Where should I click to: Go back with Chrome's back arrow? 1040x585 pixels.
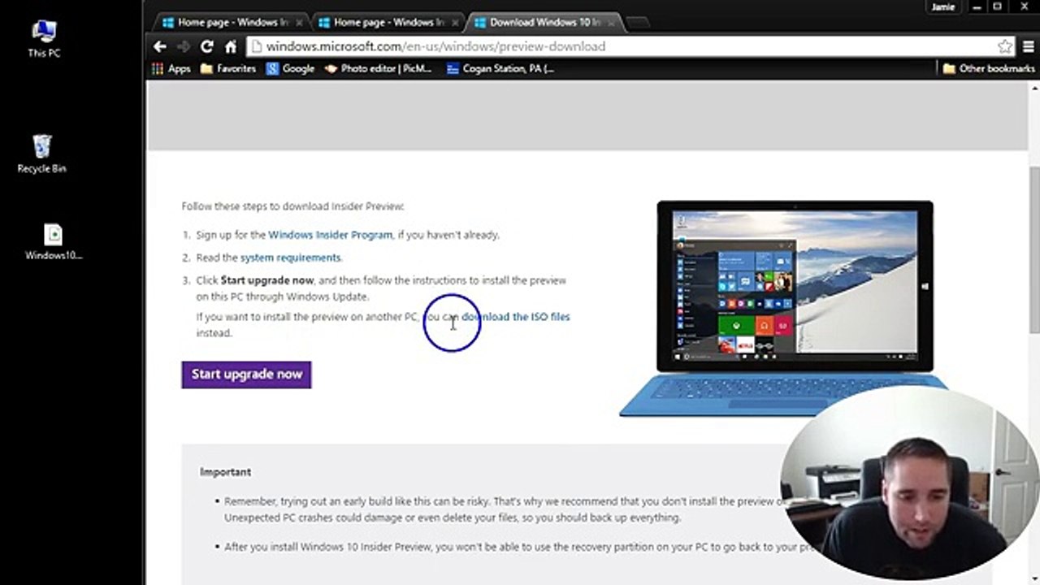click(x=160, y=46)
